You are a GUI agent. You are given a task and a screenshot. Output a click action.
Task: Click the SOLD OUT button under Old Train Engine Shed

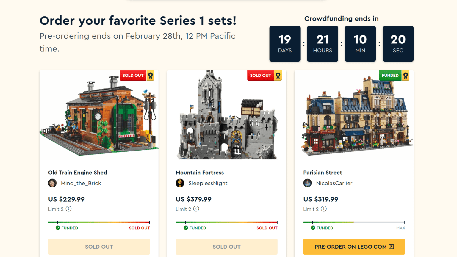pos(99,247)
